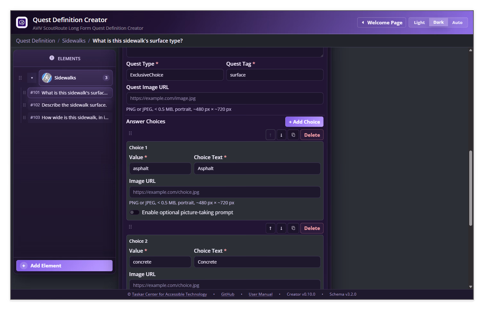The image size is (484, 310).
Task: Click Choice 2 Choice Text field with Concrete
Action: point(257,262)
